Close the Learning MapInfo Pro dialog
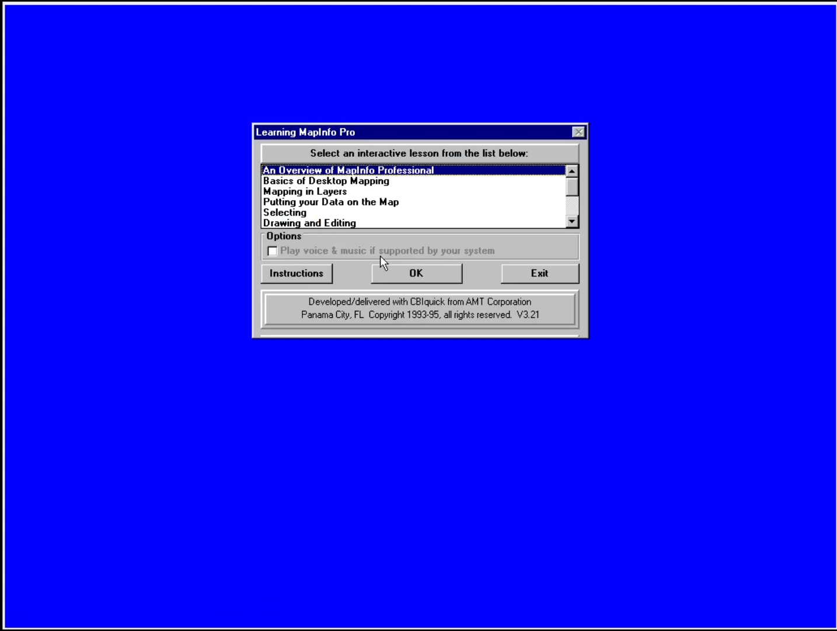 coord(578,132)
